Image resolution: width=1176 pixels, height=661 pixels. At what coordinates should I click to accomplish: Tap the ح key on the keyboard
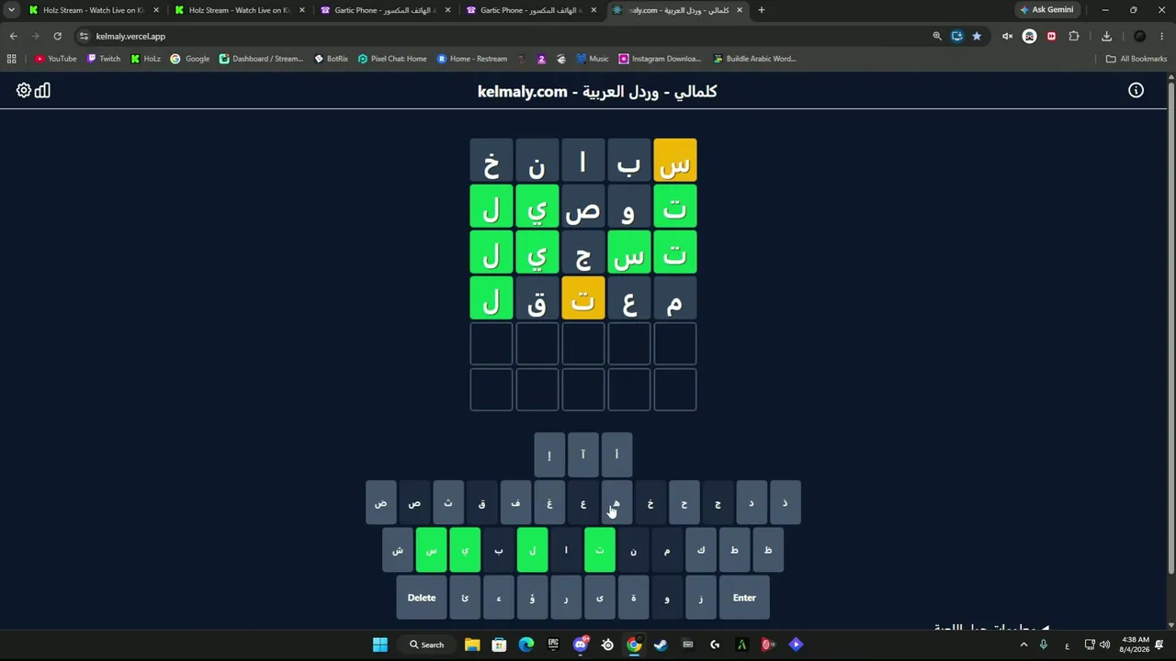684,503
